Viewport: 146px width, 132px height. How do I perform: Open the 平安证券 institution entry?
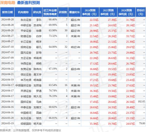coord(26,31)
